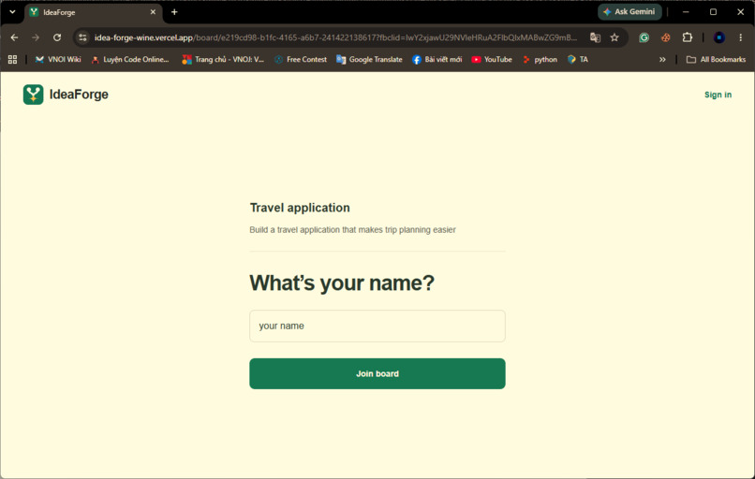This screenshot has width=755, height=479.
Task: Click the trip planning description text
Action: point(352,230)
